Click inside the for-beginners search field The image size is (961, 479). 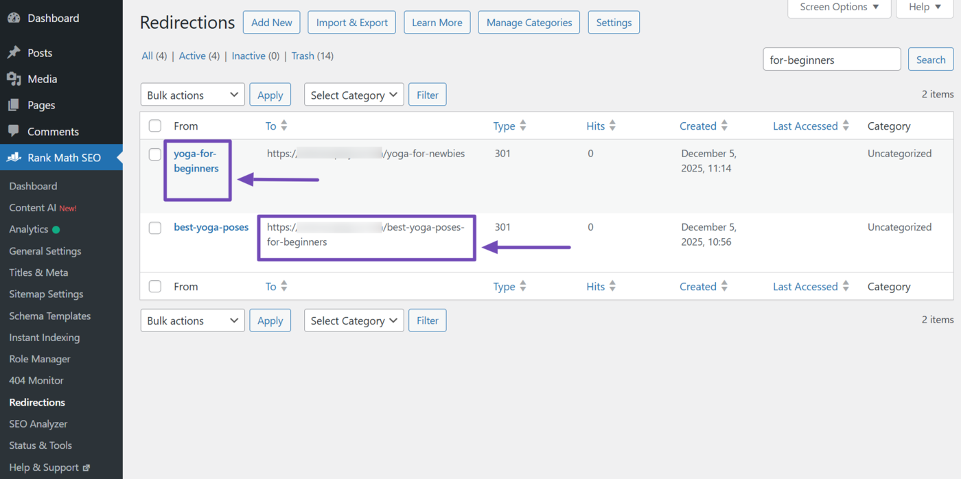pos(831,59)
